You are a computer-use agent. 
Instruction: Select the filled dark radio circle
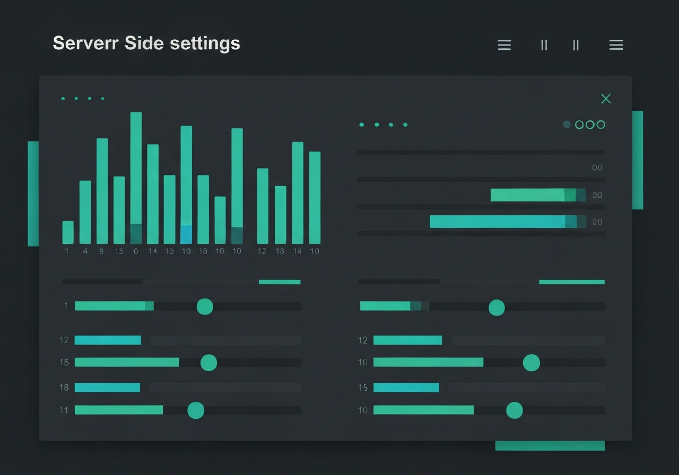(x=567, y=125)
